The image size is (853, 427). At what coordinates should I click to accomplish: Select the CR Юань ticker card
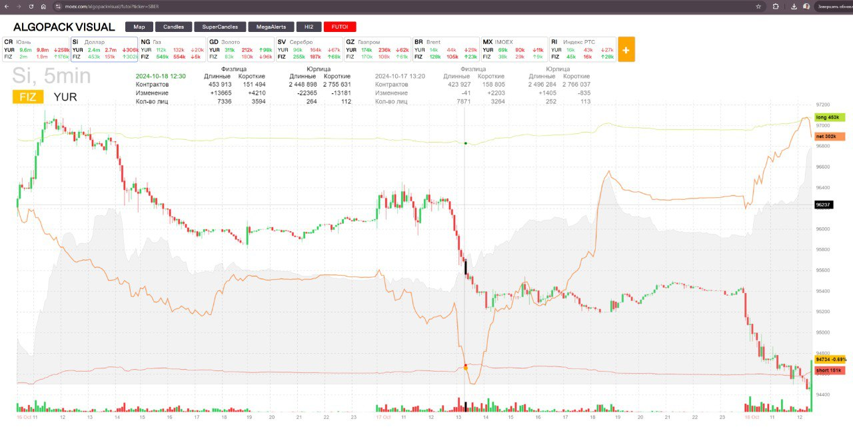pyautogui.click(x=35, y=49)
